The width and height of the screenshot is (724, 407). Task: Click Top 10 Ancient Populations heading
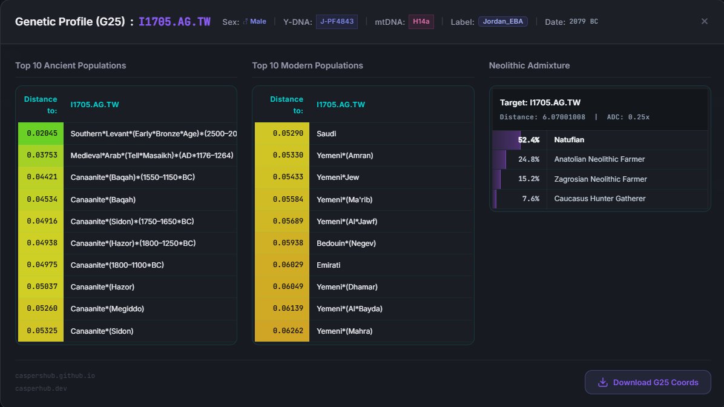71,65
